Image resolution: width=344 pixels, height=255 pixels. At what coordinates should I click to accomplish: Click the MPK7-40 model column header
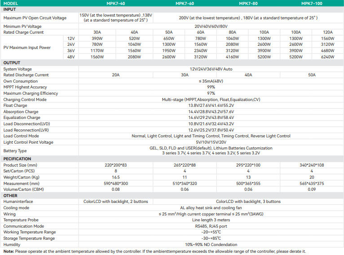click(x=115, y=4)
